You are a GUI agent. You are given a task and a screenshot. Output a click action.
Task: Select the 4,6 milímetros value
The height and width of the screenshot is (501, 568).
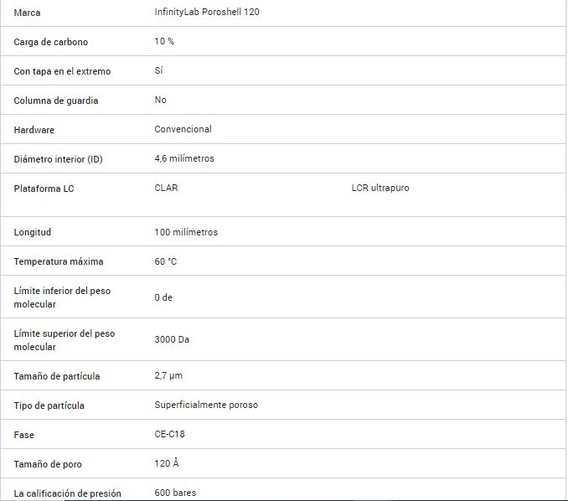[184, 158]
